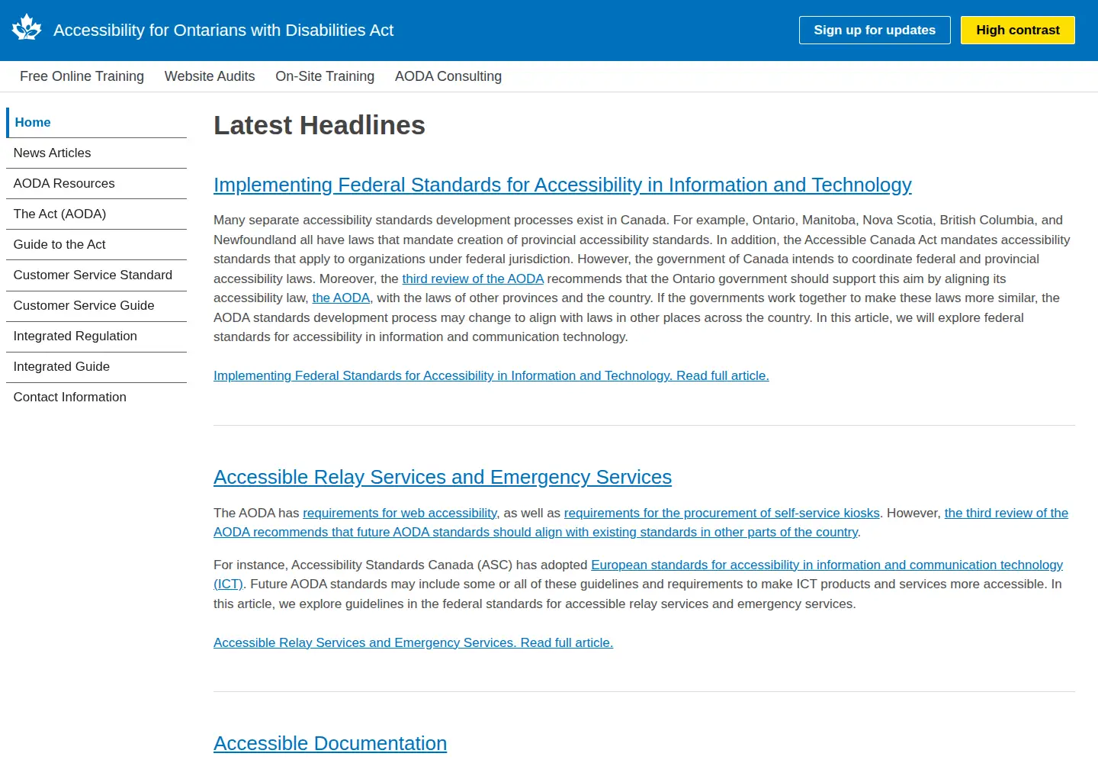The width and height of the screenshot is (1098, 763).
Task: Open the link starting 'the third review of the AODA recommends'
Action: click(x=640, y=523)
